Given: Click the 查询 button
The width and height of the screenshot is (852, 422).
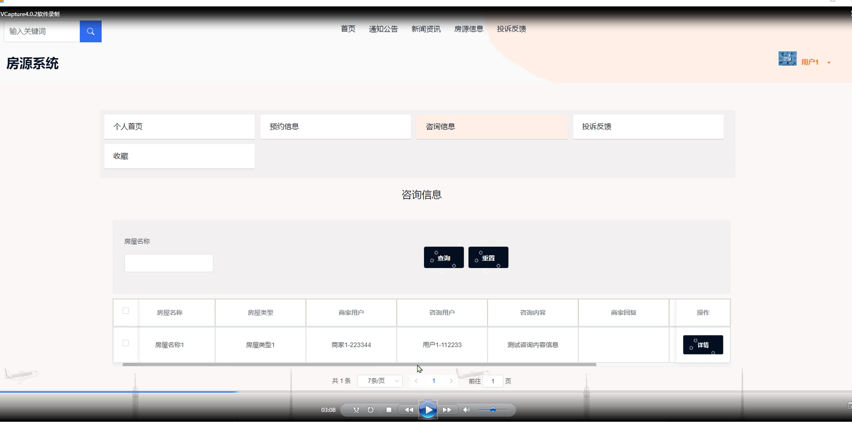Looking at the screenshot, I should pos(444,258).
